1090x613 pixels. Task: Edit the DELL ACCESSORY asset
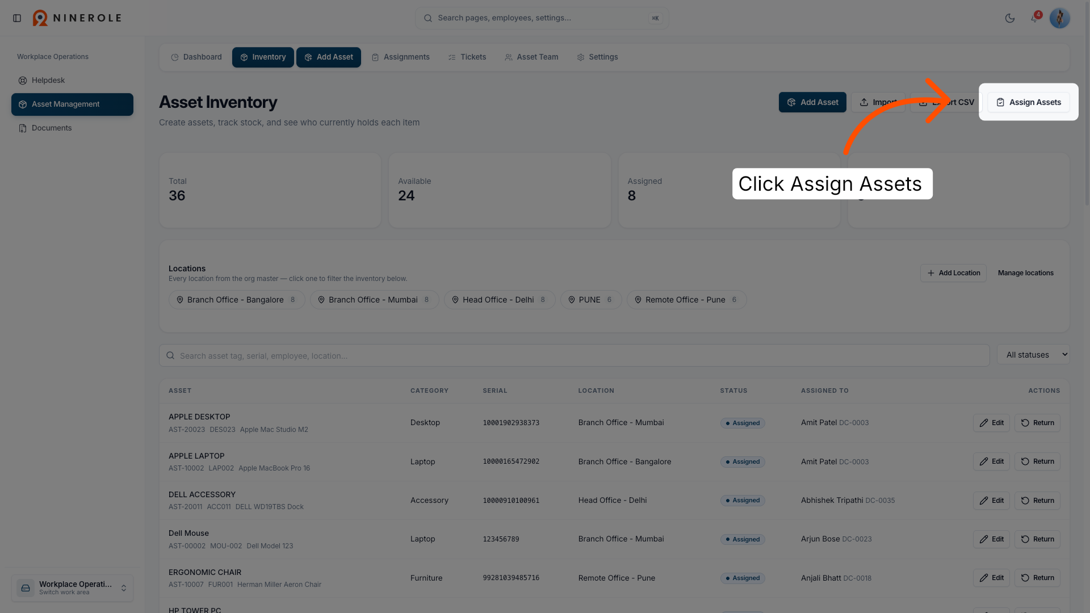click(991, 501)
